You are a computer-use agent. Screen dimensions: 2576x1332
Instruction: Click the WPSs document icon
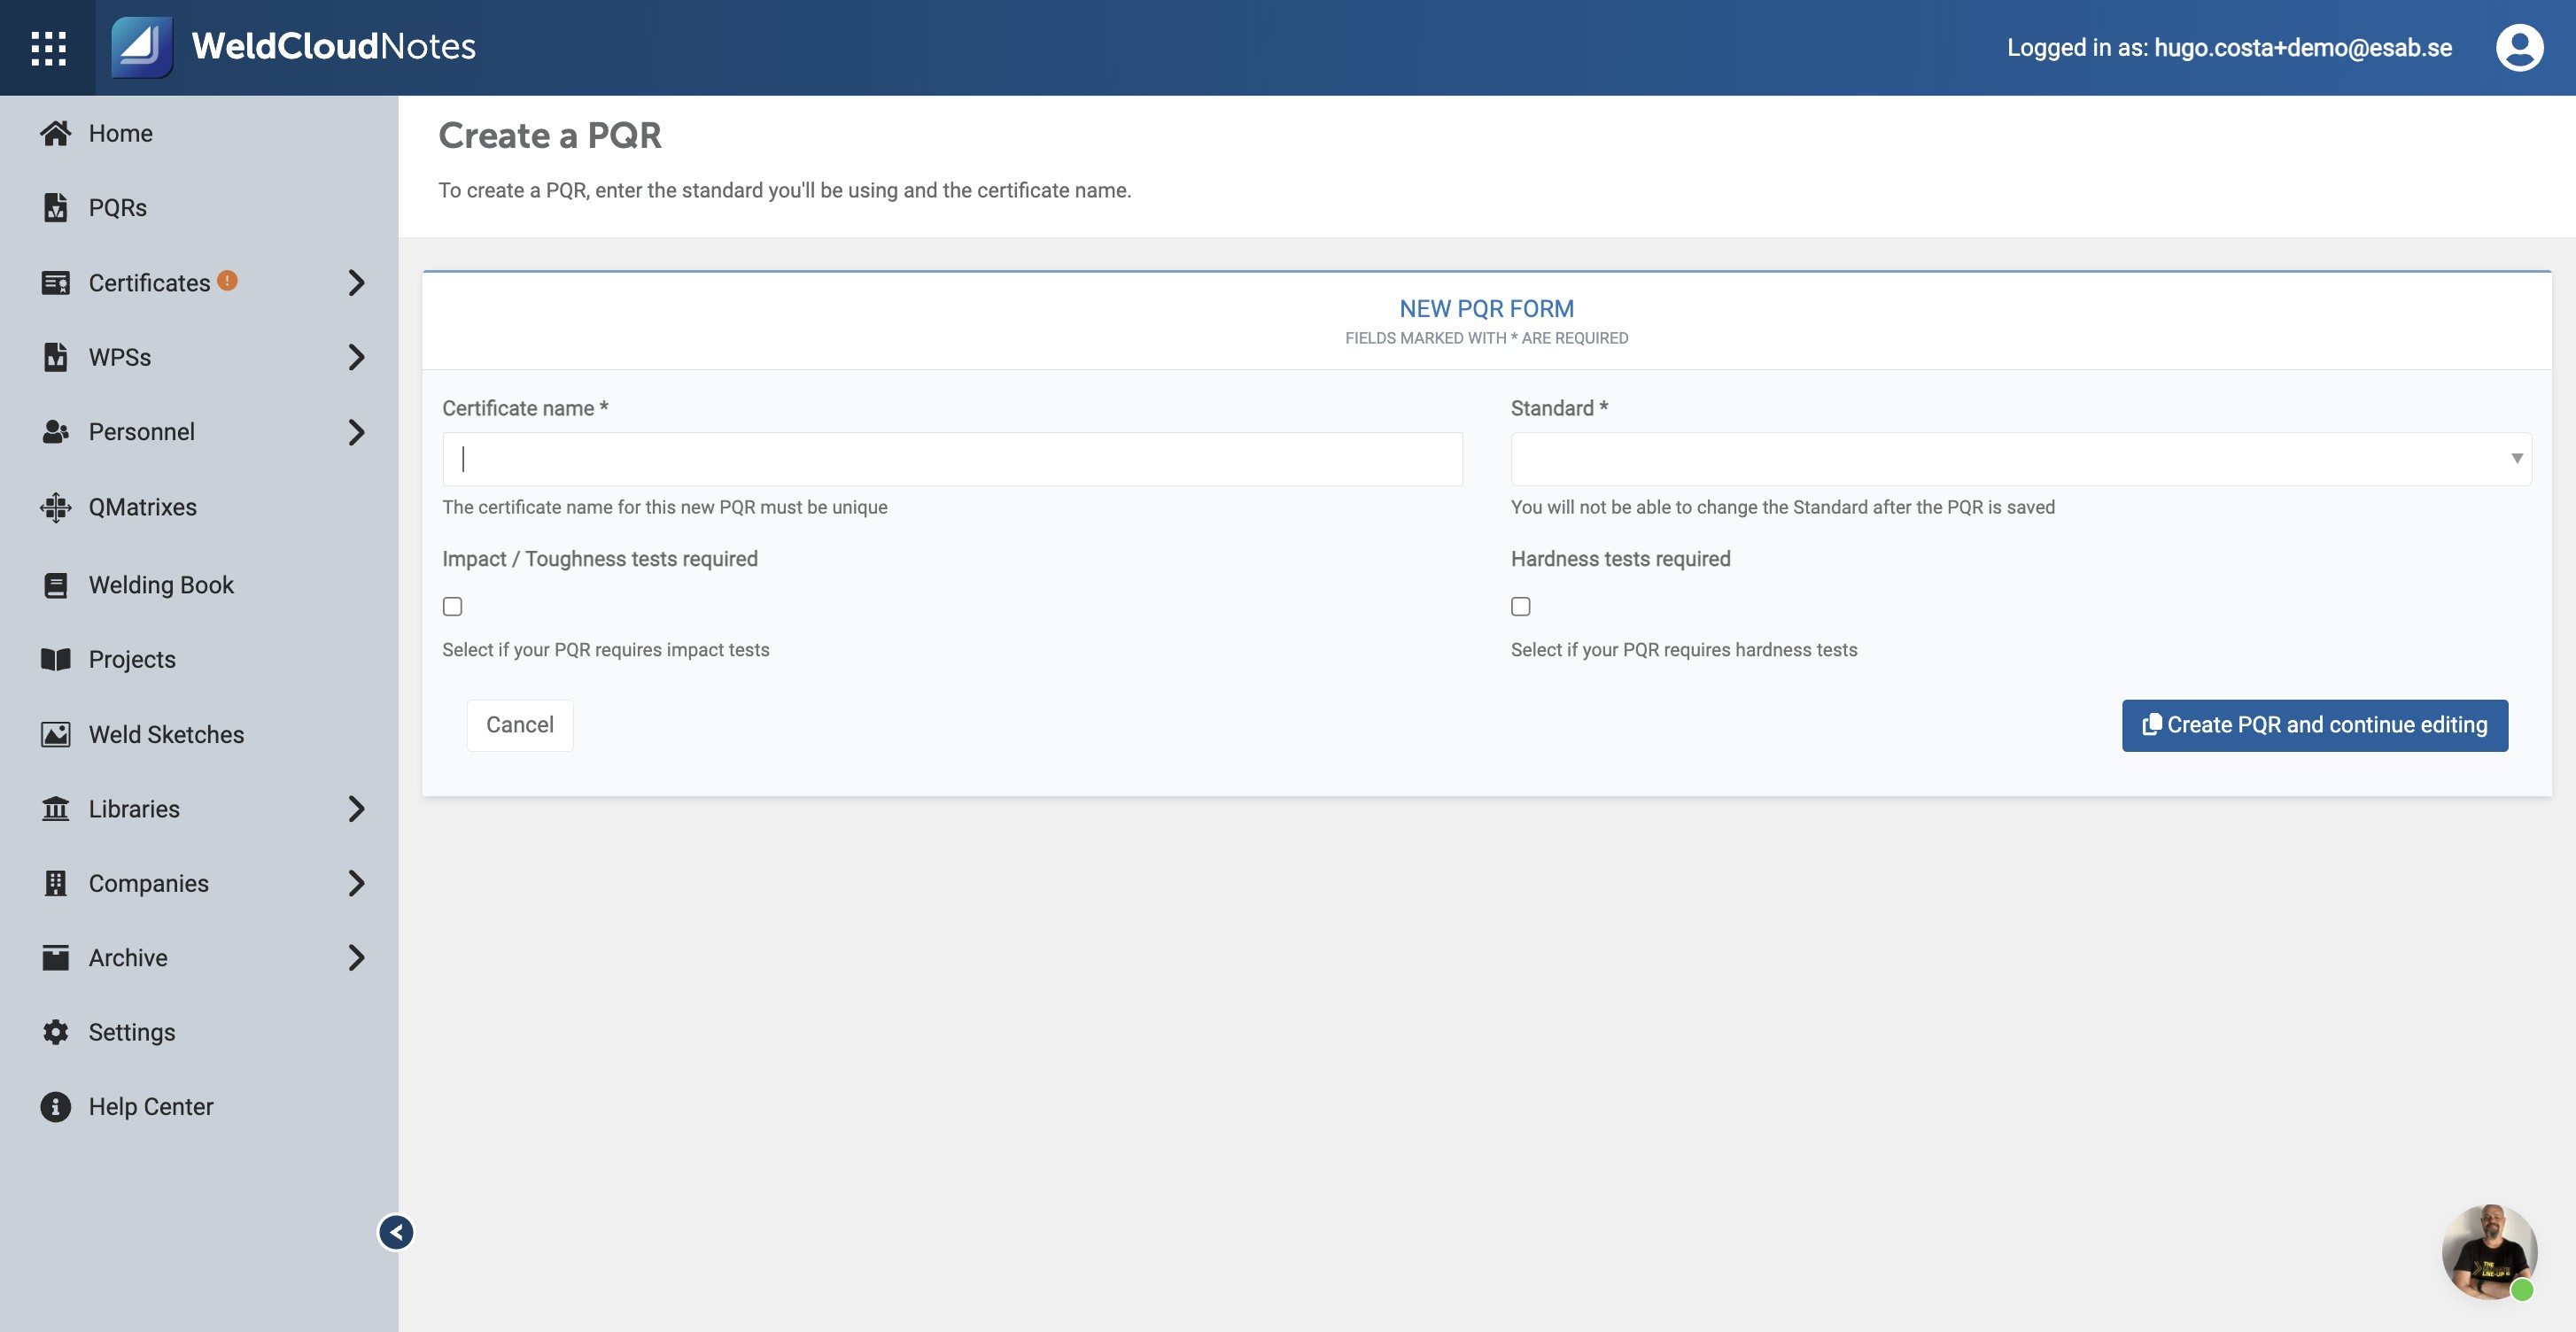[56, 357]
